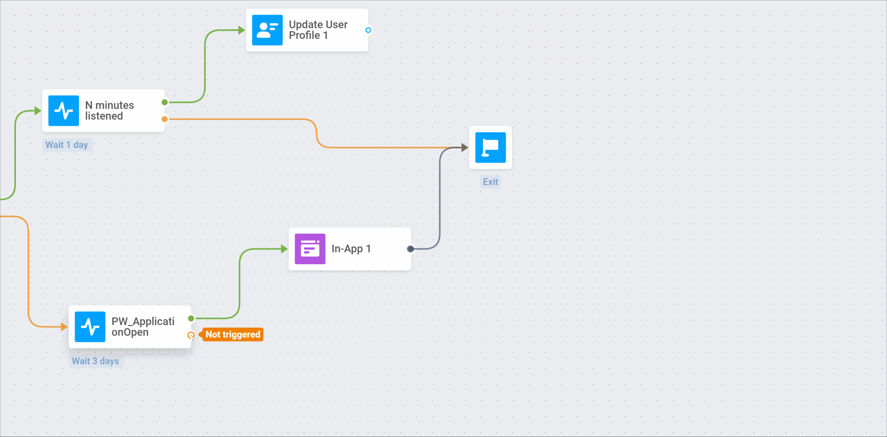Click the Wait 1 day label
Image resolution: width=887 pixels, height=437 pixels.
coord(67,145)
